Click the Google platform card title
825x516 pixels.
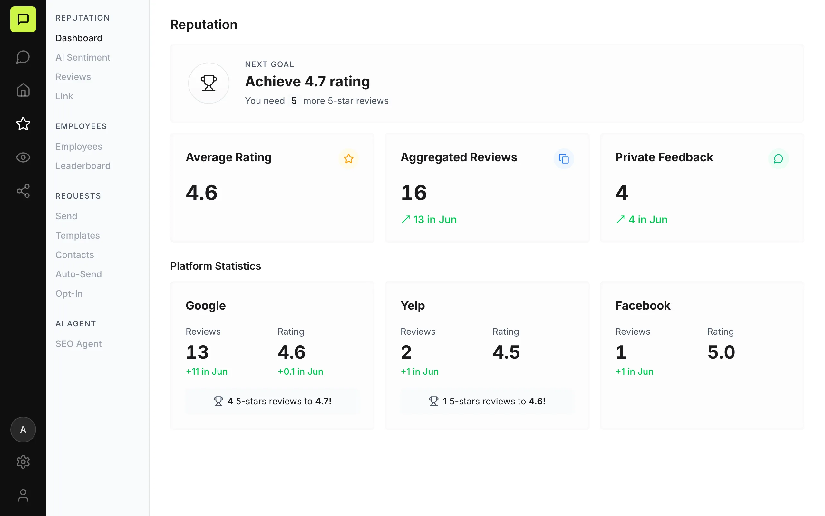tap(206, 305)
